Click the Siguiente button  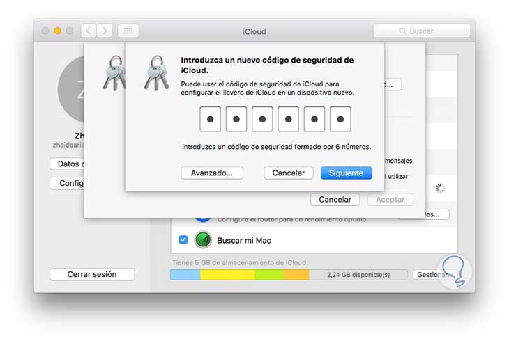pos(346,173)
